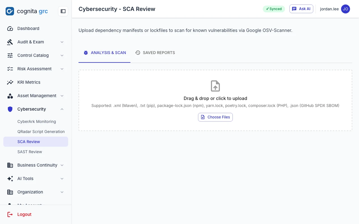Click the upload file icon in dropzone
359x224 pixels.
tap(215, 86)
